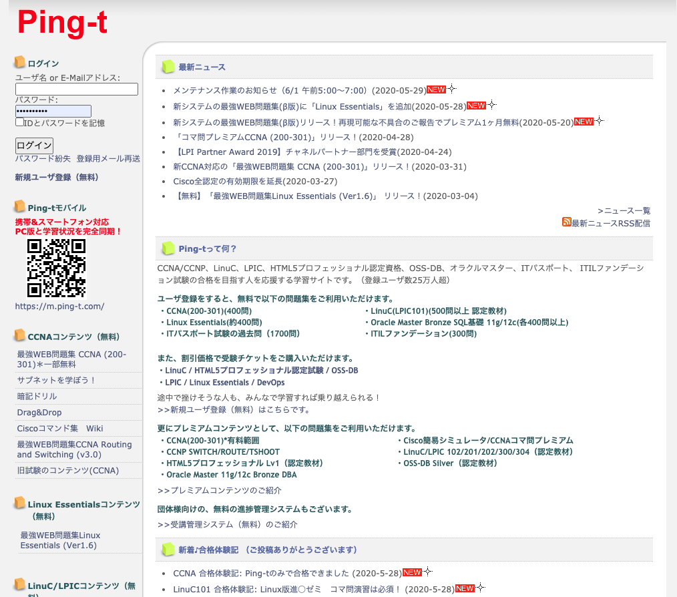Open 最強WEB問題集 CCNA (200-301) sidebar item
677x597 pixels.
click(x=71, y=359)
